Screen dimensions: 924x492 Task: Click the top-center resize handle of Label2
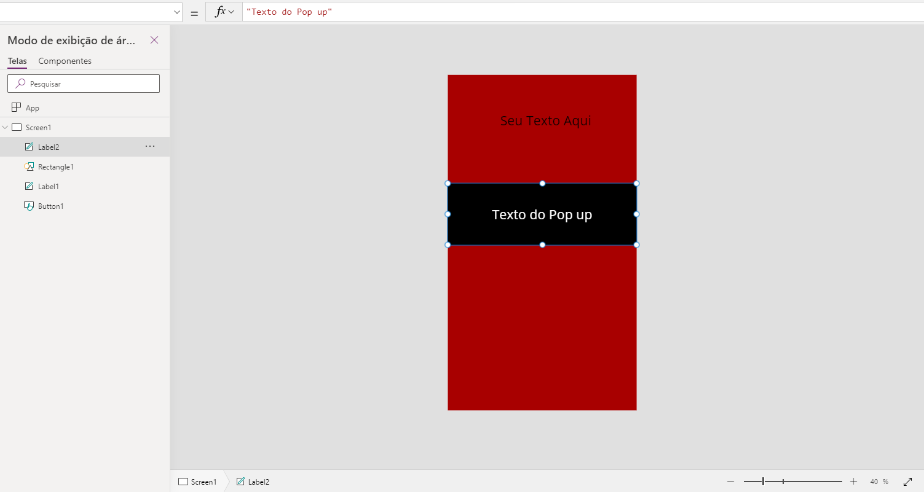542,183
